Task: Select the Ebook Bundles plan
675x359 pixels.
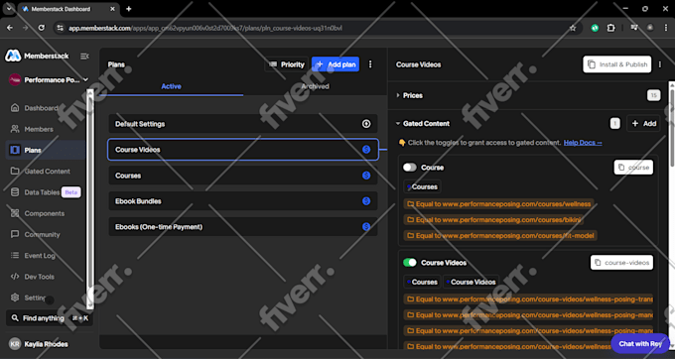Action: pyautogui.click(x=243, y=201)
